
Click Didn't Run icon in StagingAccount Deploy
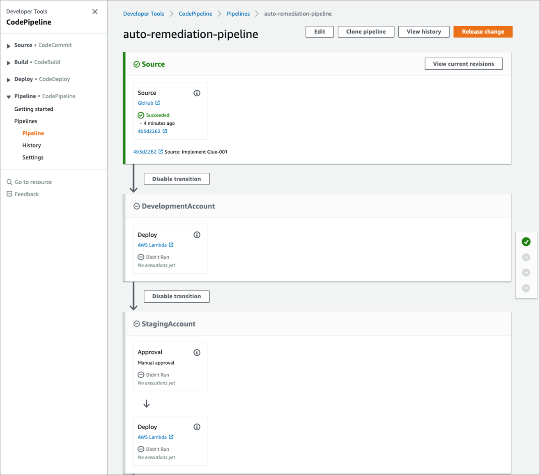coord(141,449)
